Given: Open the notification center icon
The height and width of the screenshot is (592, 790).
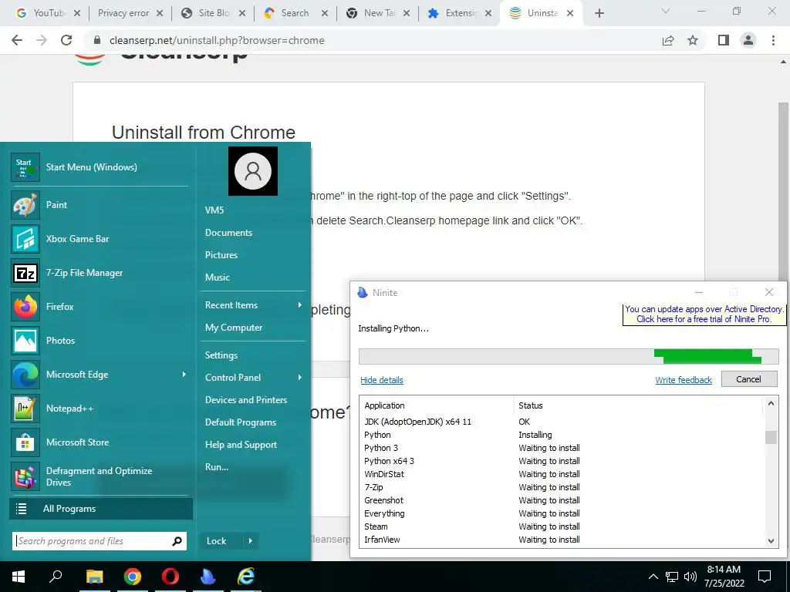Looking at the screenshot, I should coord(765,577).
